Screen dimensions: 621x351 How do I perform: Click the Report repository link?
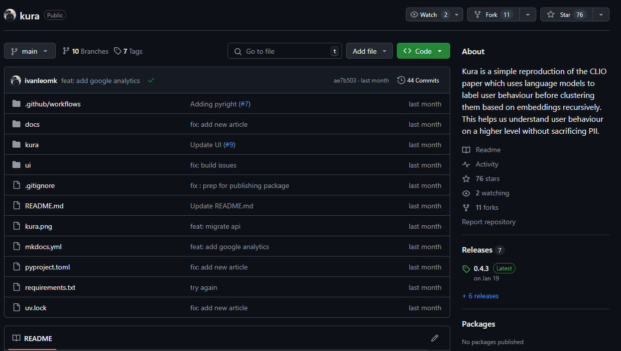pos(489,222)
